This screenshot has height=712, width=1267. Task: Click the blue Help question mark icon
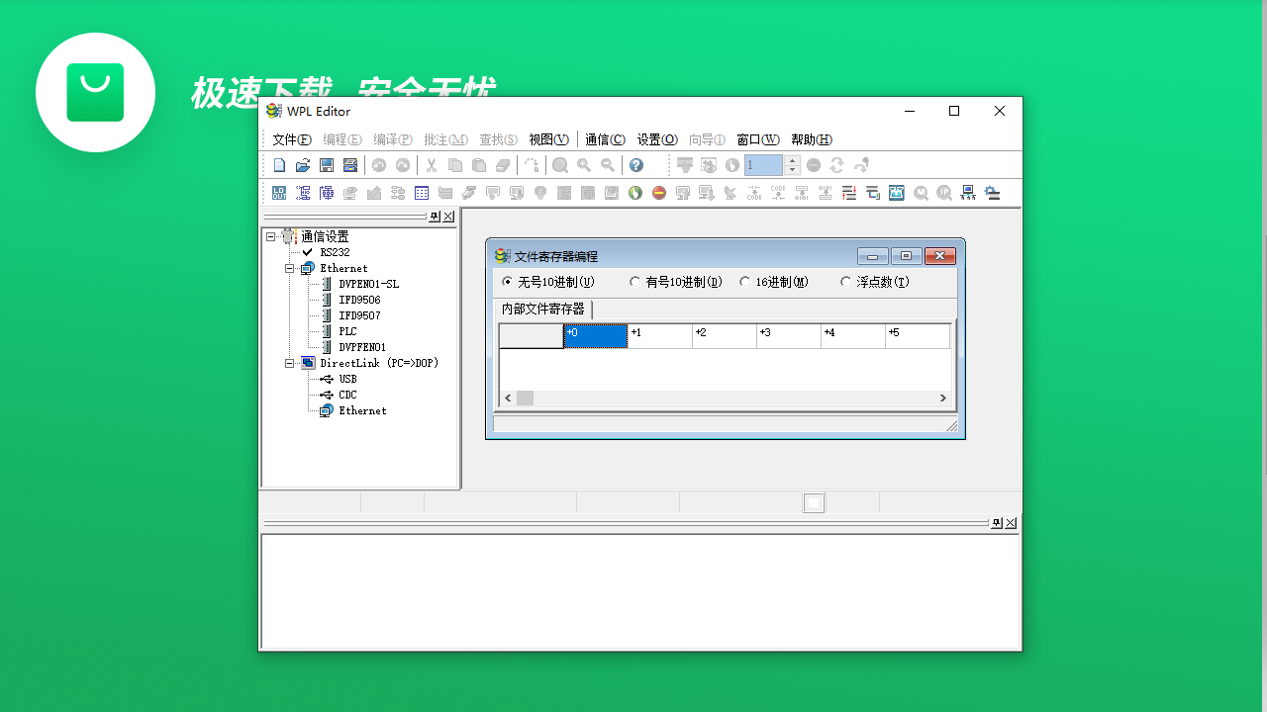tap(635, 165)
